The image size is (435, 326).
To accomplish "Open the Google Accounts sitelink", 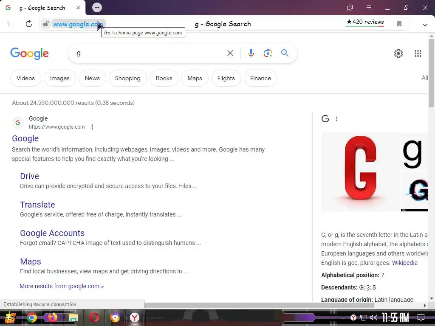I will pos(52,233).
